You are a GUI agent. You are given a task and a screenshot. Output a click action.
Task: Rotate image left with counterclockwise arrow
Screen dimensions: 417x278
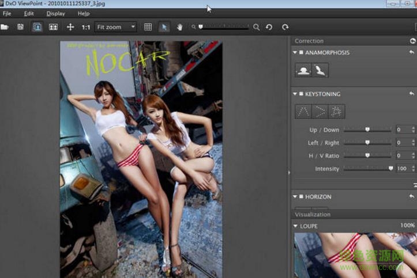click(x=269, y=27)
